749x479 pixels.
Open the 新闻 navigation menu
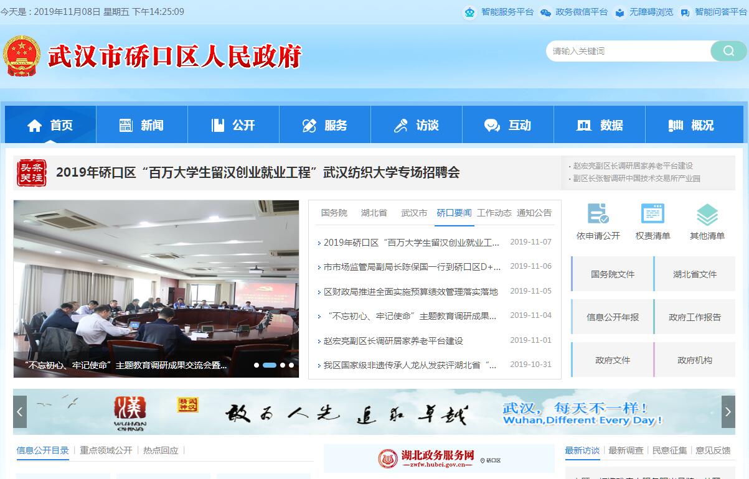coord(142,125)
